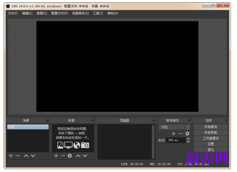The width and height of the screenshot is (237, 172).
Task: Open the 查看(V) menu
Action: [42, 13]
